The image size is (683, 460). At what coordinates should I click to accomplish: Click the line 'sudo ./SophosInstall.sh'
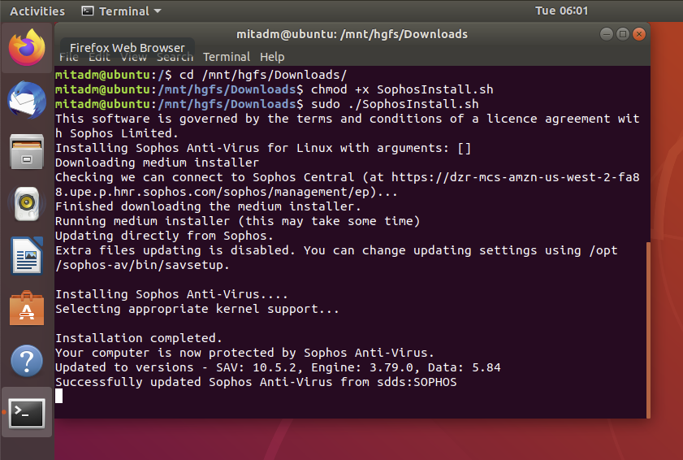[x=395, y=104]
